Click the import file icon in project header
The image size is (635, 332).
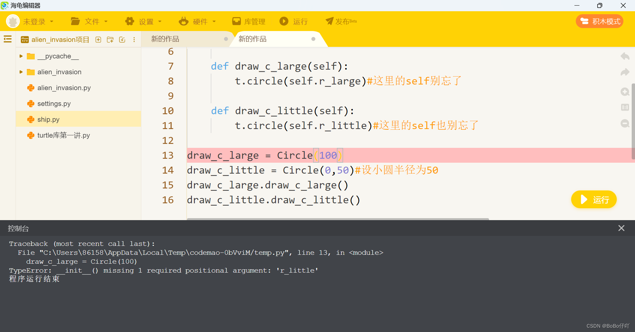pyautogui.click(x=122, y=40)
